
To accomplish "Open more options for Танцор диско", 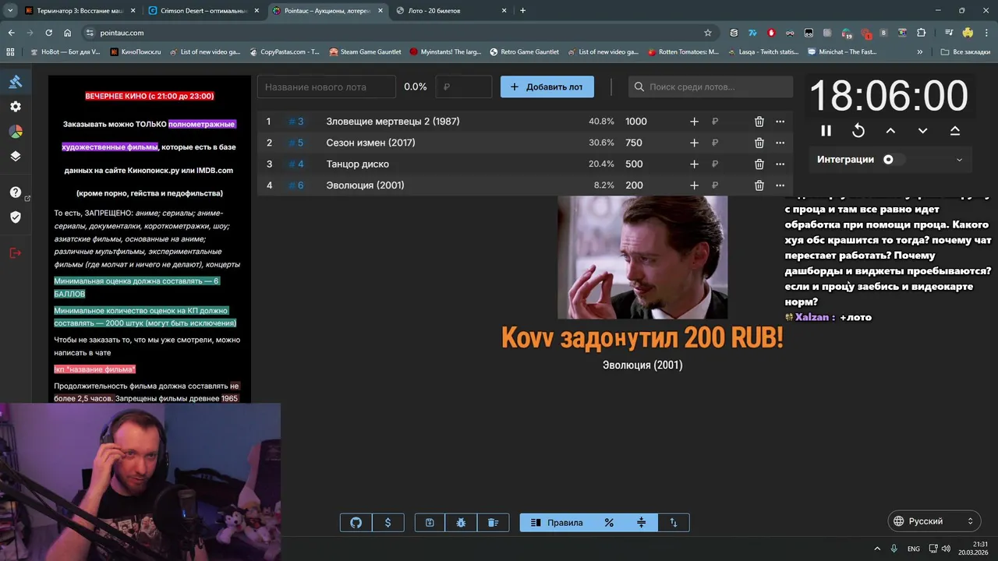I will pos(780,164).
